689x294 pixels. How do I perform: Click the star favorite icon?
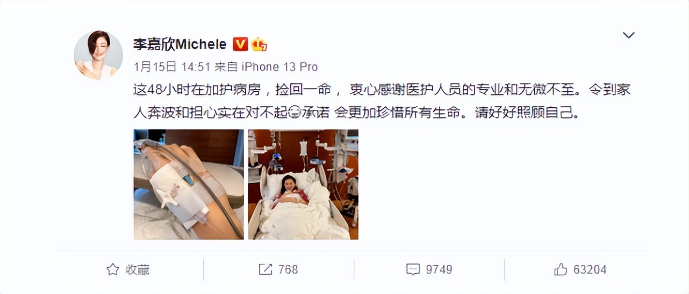pyautogui.click(x=112, y=269)
